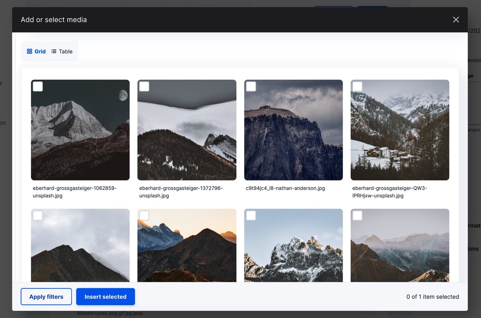Image resolution: width=481 pixels, height=318 pixels.
Task: Open the snowy jagged peak thumbnail
Action: (x=293, y=246)
